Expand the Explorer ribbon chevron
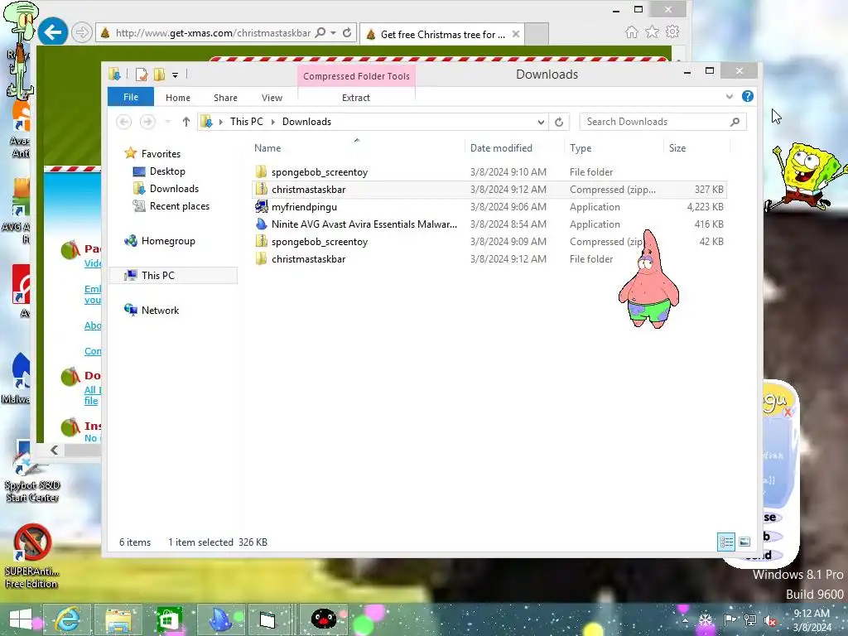 pos(729,97)
